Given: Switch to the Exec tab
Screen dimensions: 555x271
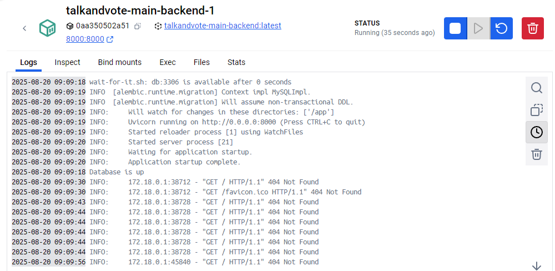Looking at the screenshot, I should coord(168,62).
